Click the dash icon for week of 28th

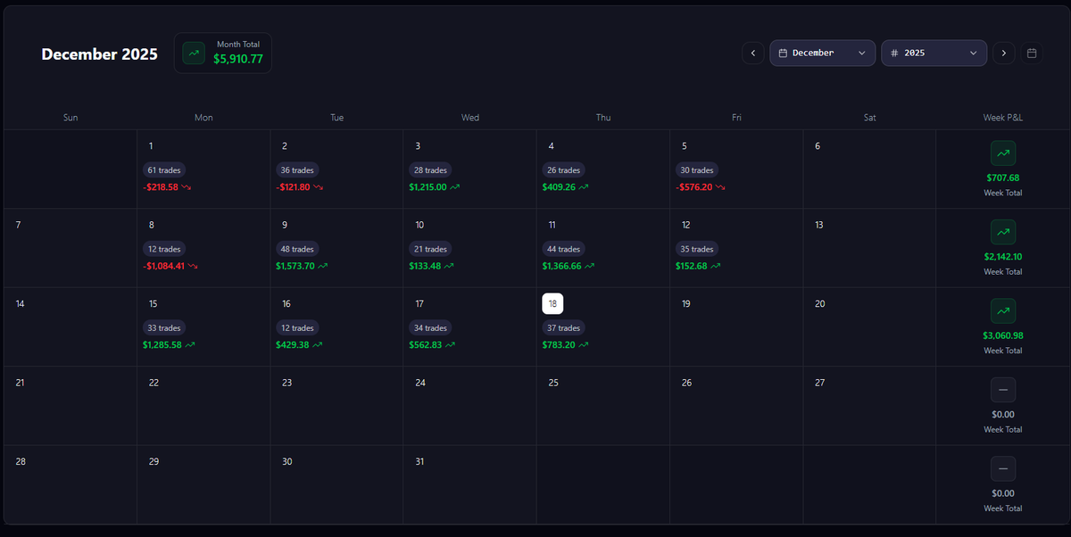[x=1003, y=469]
